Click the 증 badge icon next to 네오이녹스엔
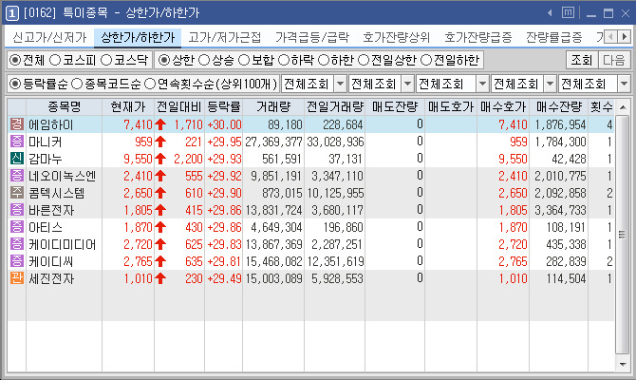Viewport: 636px width, 380px height. [x=17, y=176]
